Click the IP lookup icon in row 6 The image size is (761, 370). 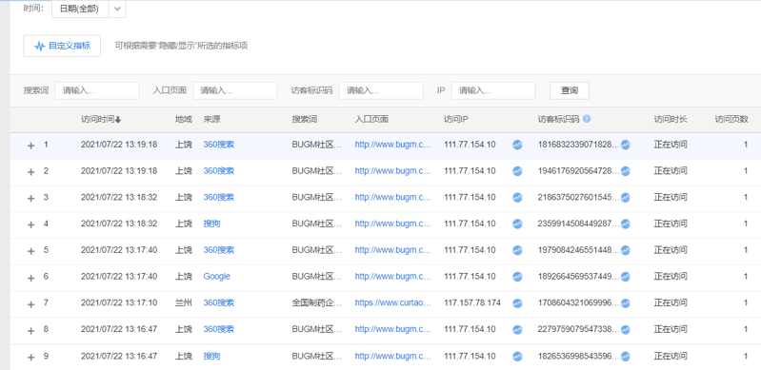click(x=517, y=277)
